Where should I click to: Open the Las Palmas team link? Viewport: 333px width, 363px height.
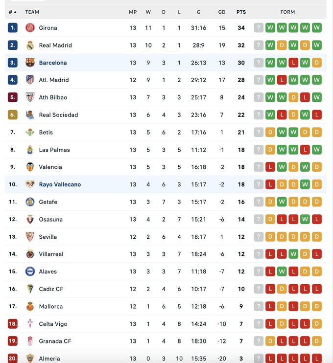(54, 150)
